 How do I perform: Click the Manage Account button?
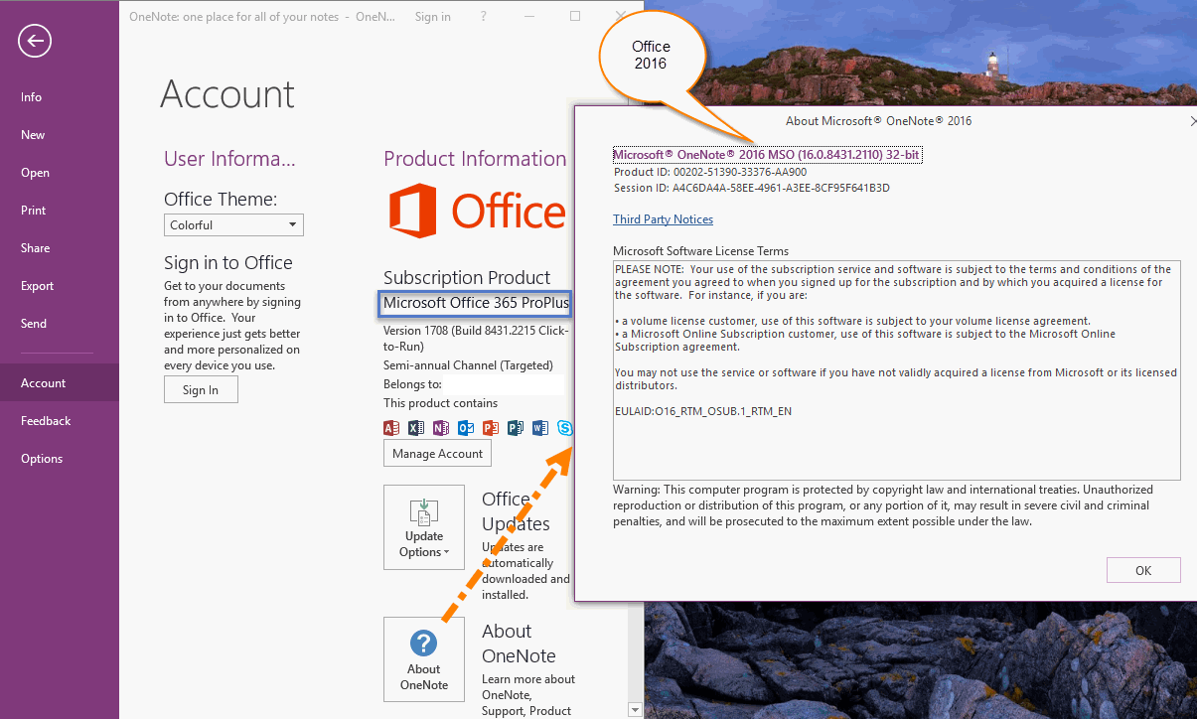click(x=437, y=454)
